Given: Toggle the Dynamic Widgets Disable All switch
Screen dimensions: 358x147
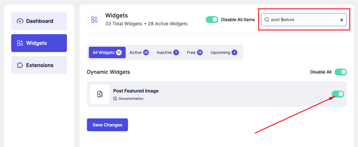Looking at the screenshot, I should [x=341, y=72].
